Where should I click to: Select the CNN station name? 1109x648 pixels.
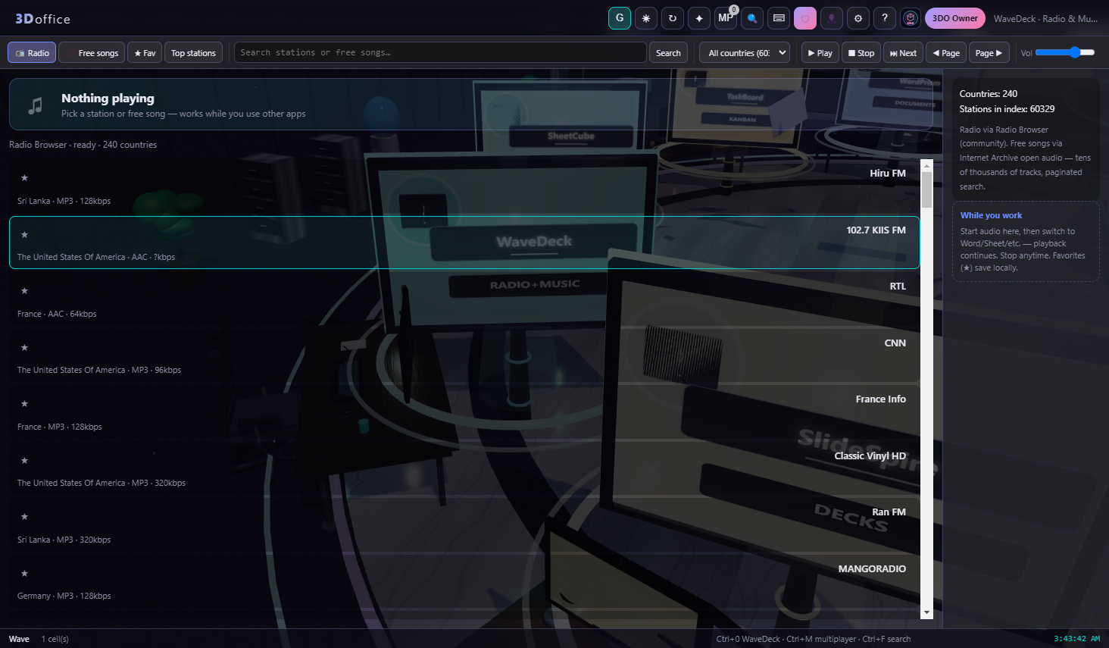[895, 343]
